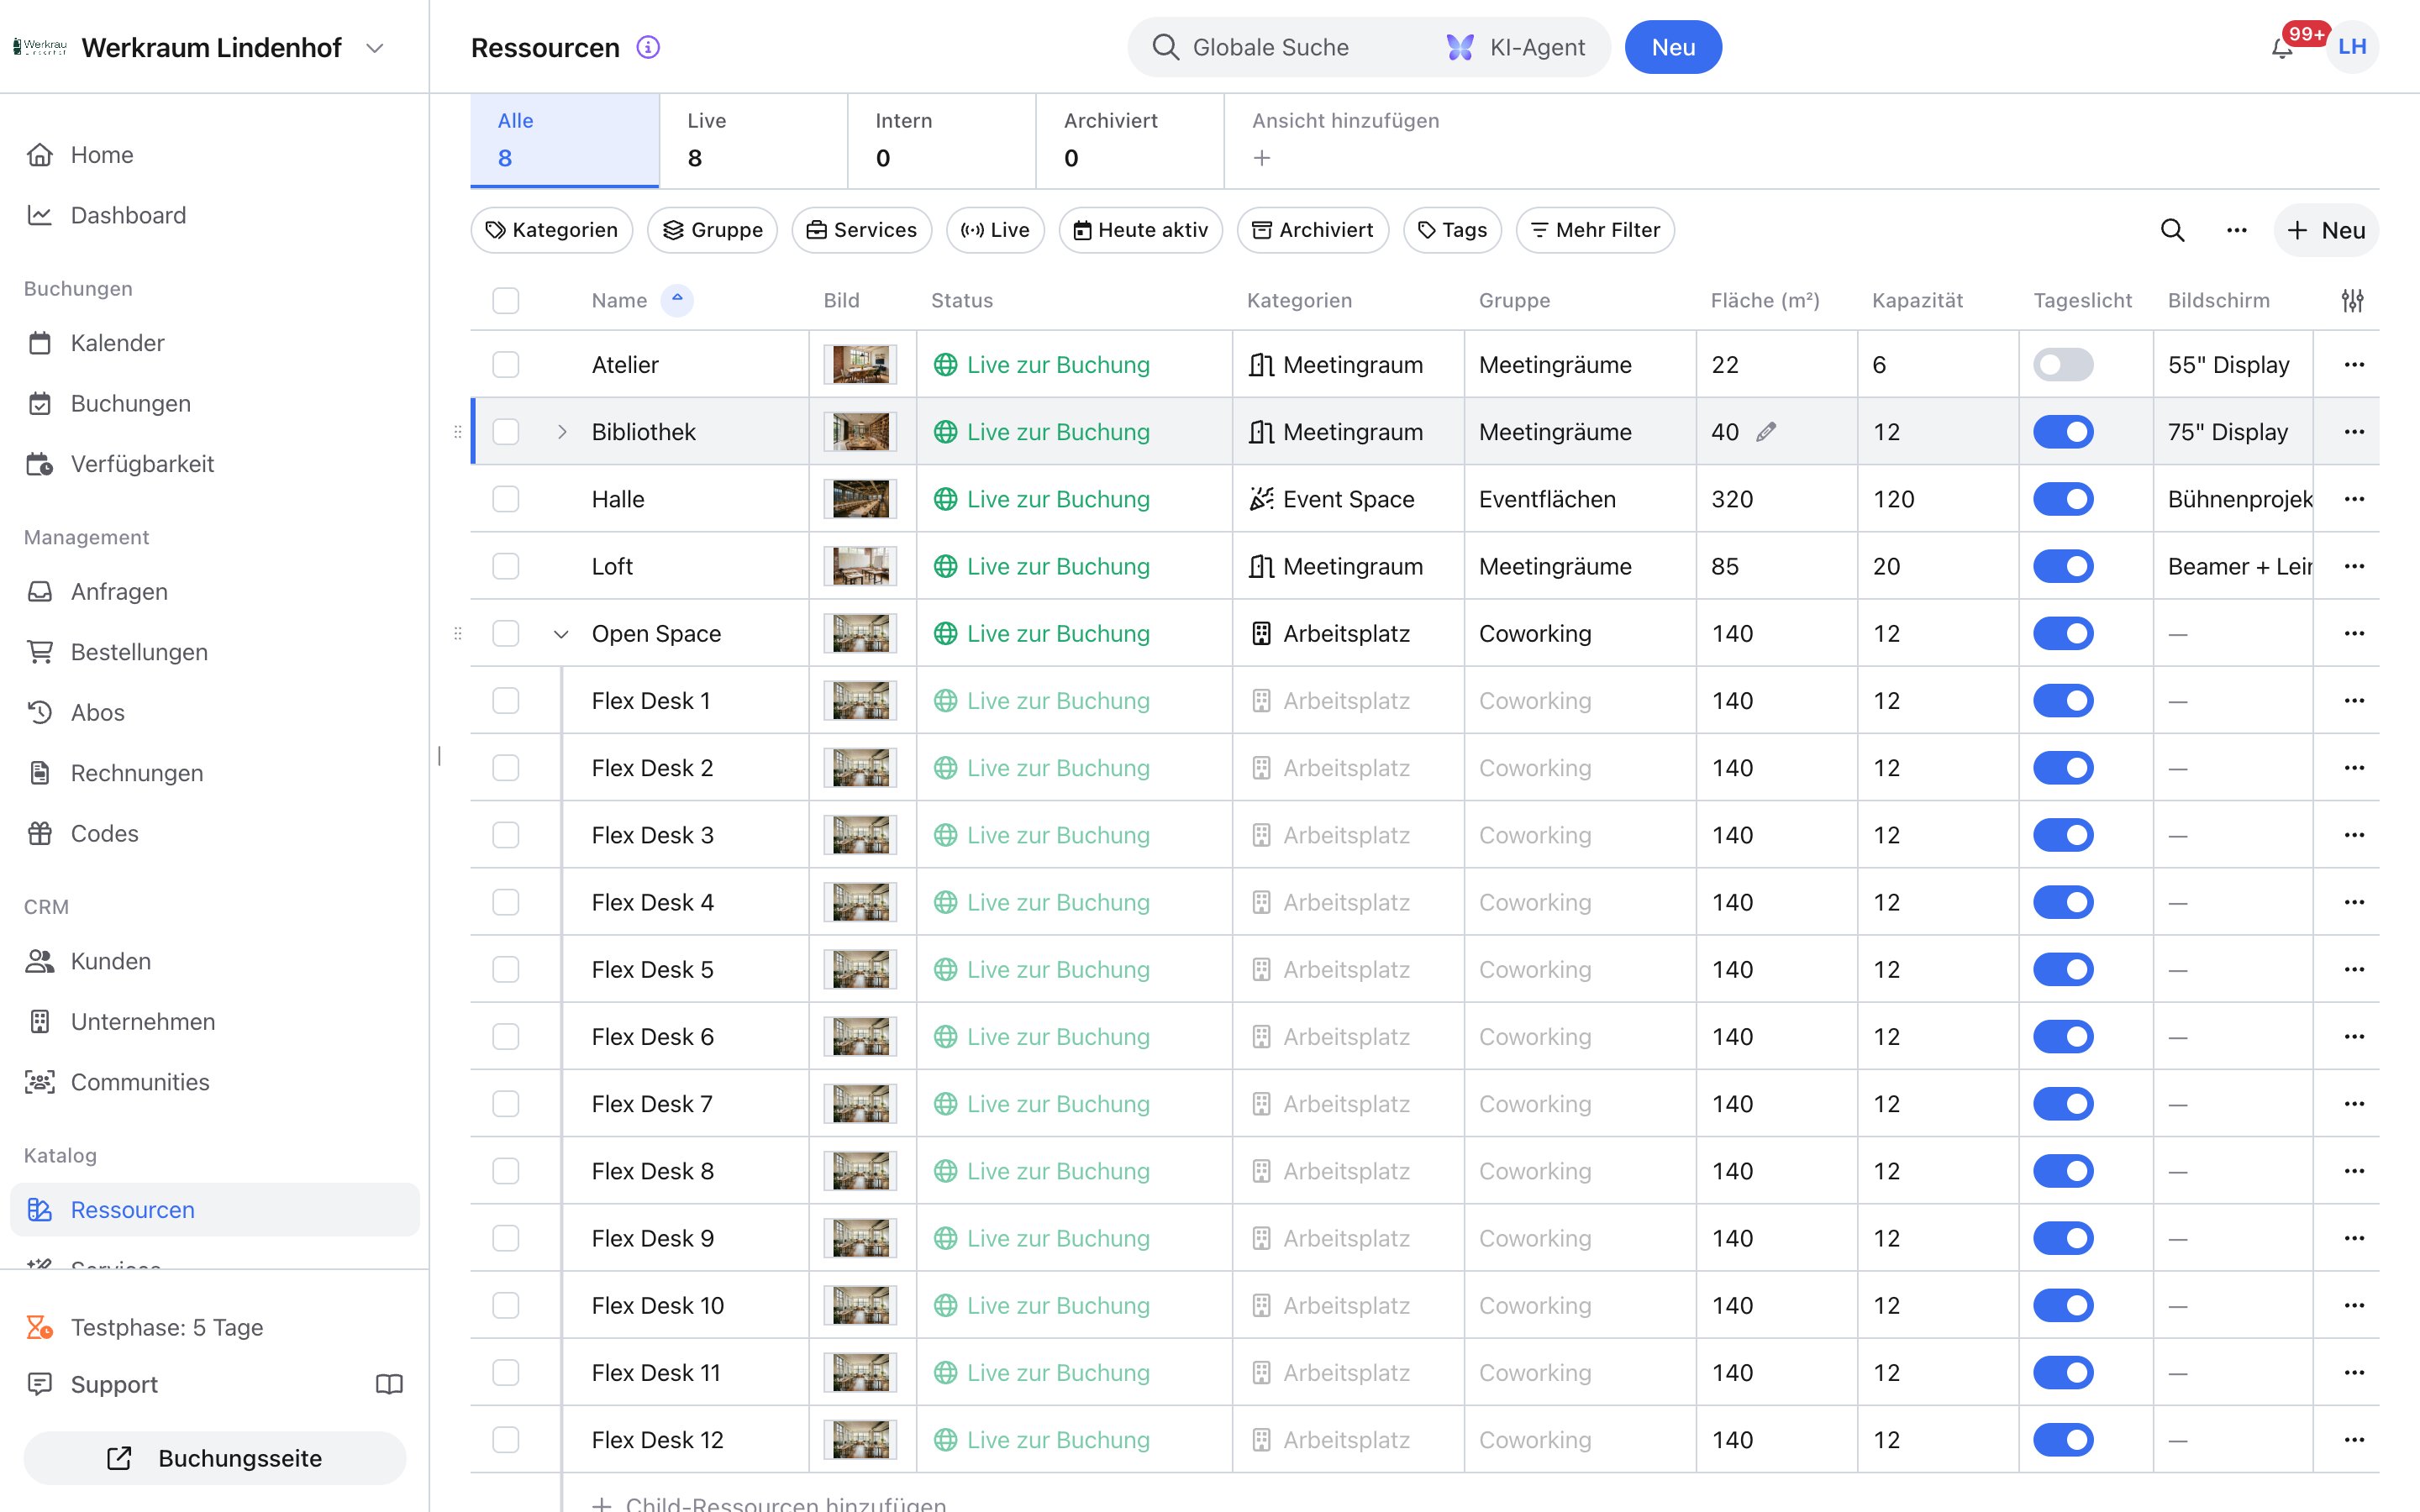2420x1512 pixels.
Task: Open the row actions menu for Atelier
Action: [2354, 365]
